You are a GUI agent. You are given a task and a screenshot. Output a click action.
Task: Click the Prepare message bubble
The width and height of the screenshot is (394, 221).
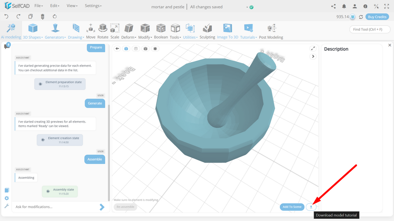(96, 47)
